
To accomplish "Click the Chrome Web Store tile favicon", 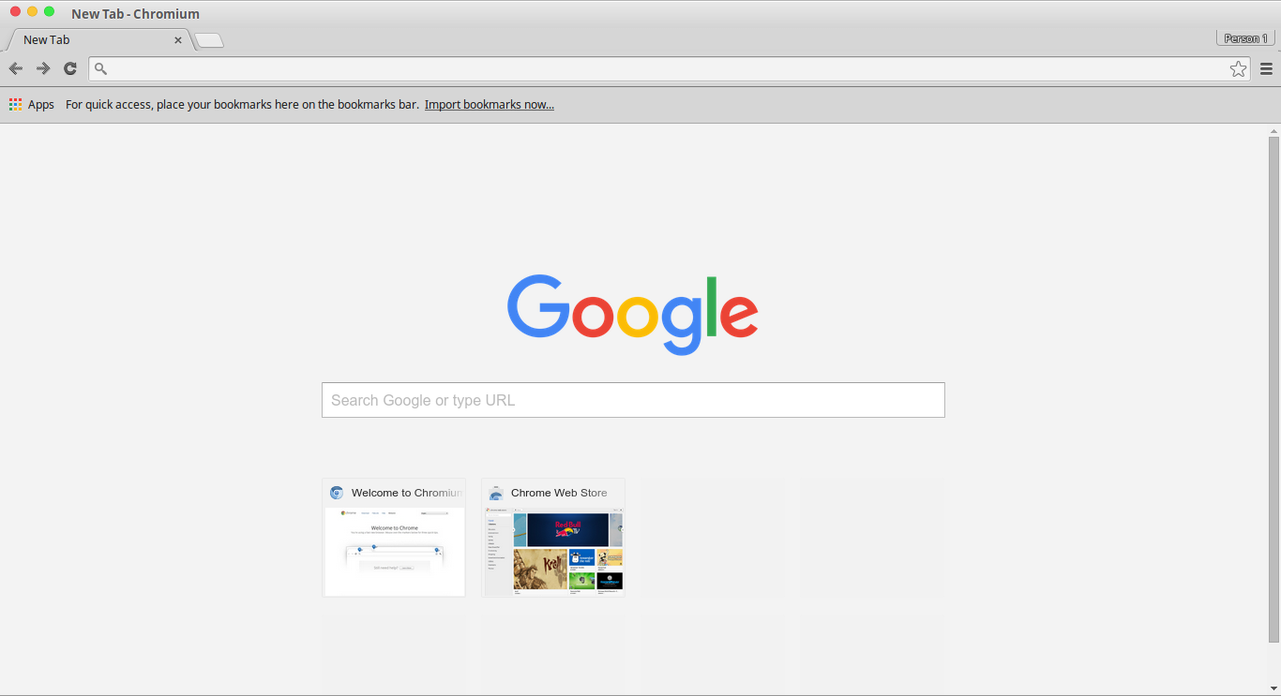I will click(x=496, y=493).
